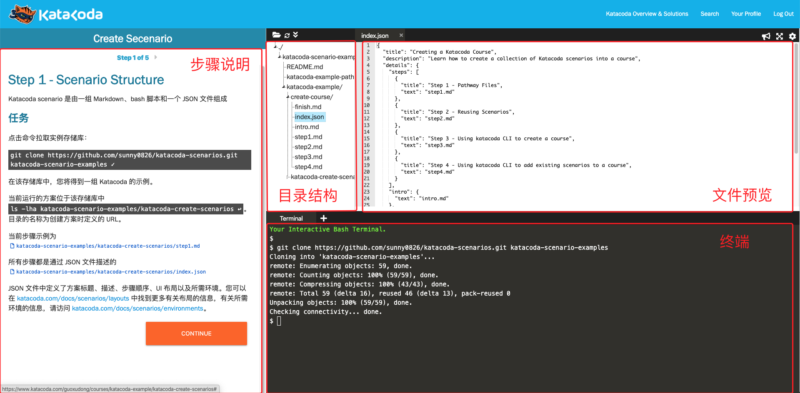
Task: Click the double chevron down icon
Action: click(295, 35)
